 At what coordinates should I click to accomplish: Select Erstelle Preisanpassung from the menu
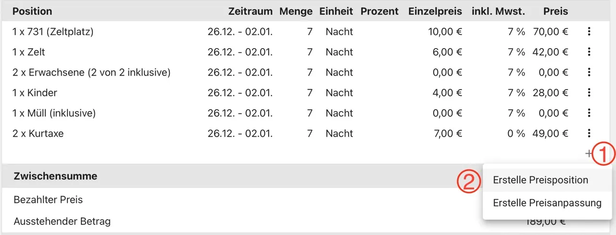click(x=547, y=203)
